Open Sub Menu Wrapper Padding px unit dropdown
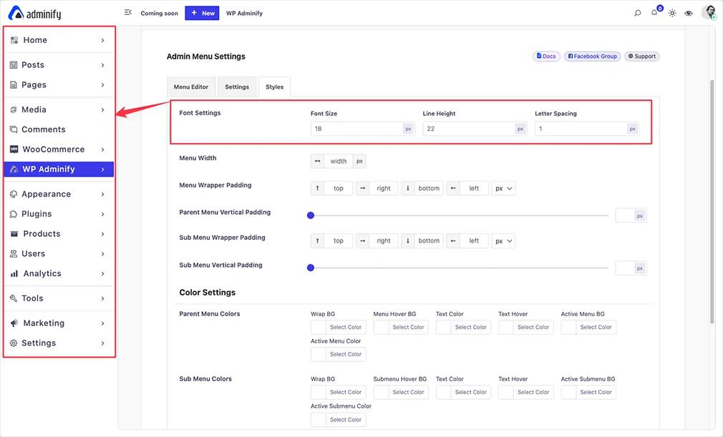This screenshot has height=437, width=723. pyautogui.click(x=503, y=241)
